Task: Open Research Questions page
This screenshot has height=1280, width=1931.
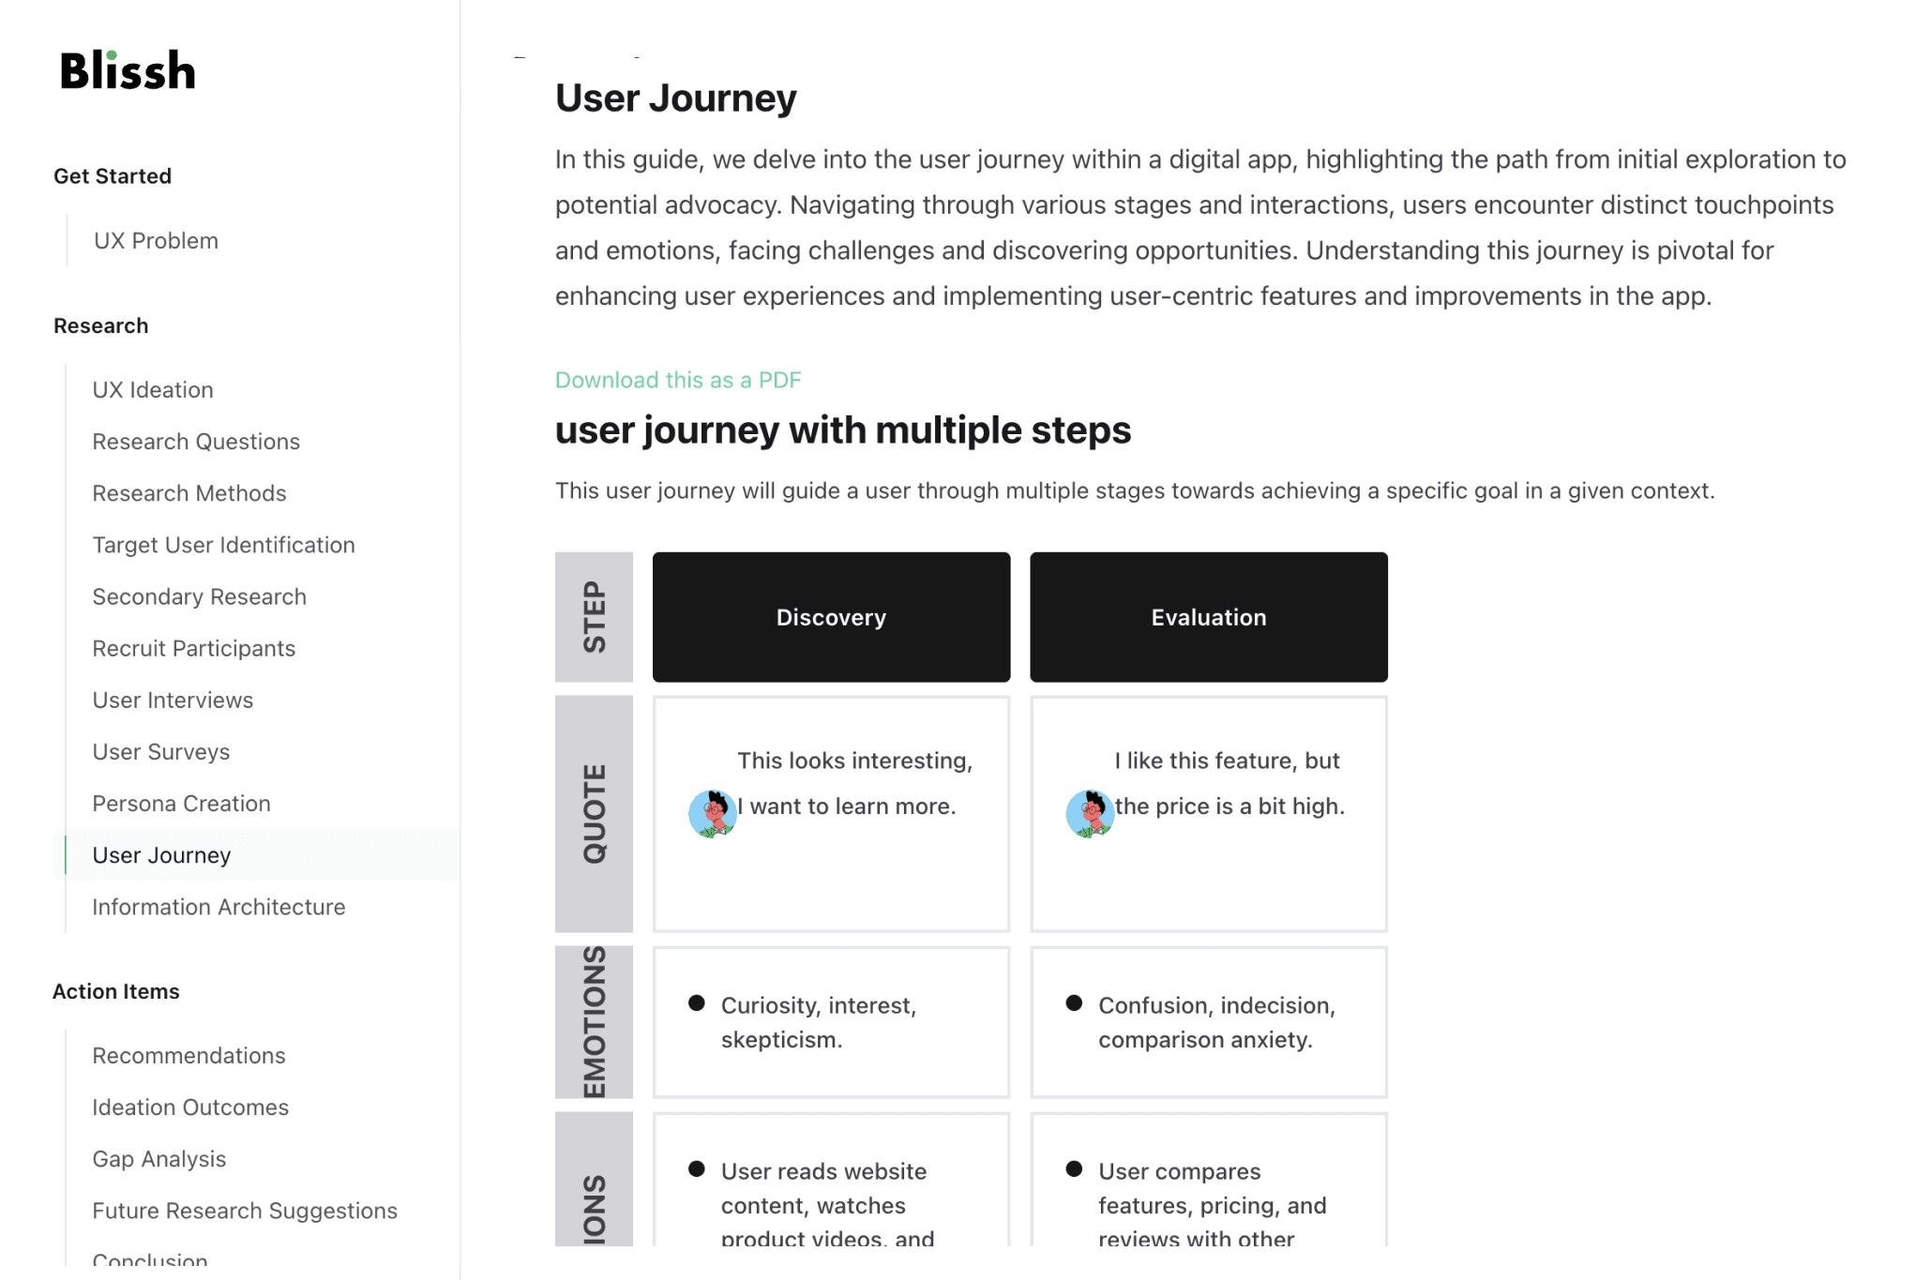Action: (x=196, y=442)
